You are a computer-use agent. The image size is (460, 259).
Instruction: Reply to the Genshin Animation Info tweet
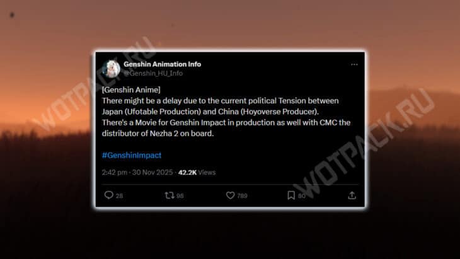pyautogui.click(x=108, y=195)
